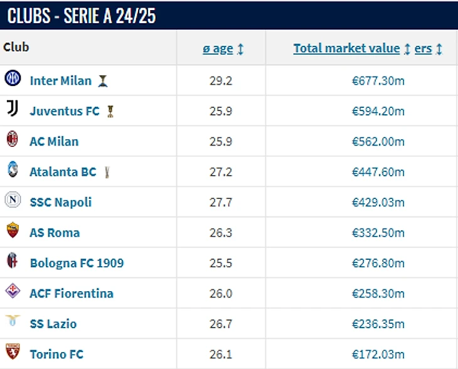Viewport: 458px width, 369px height.
Task: Click the Juventus FC crest icon
Action: click(13, 109)
